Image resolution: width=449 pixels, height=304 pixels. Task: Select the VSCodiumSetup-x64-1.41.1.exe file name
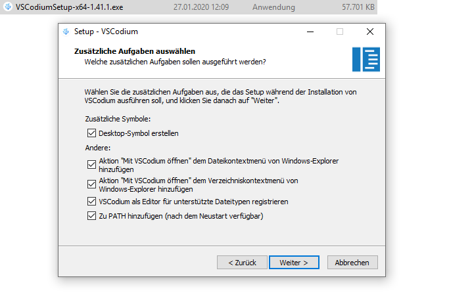[69, 7]
